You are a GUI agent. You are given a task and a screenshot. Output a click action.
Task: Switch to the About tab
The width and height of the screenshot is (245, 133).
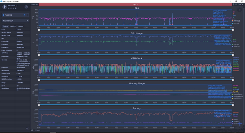(x=21, y=26)
